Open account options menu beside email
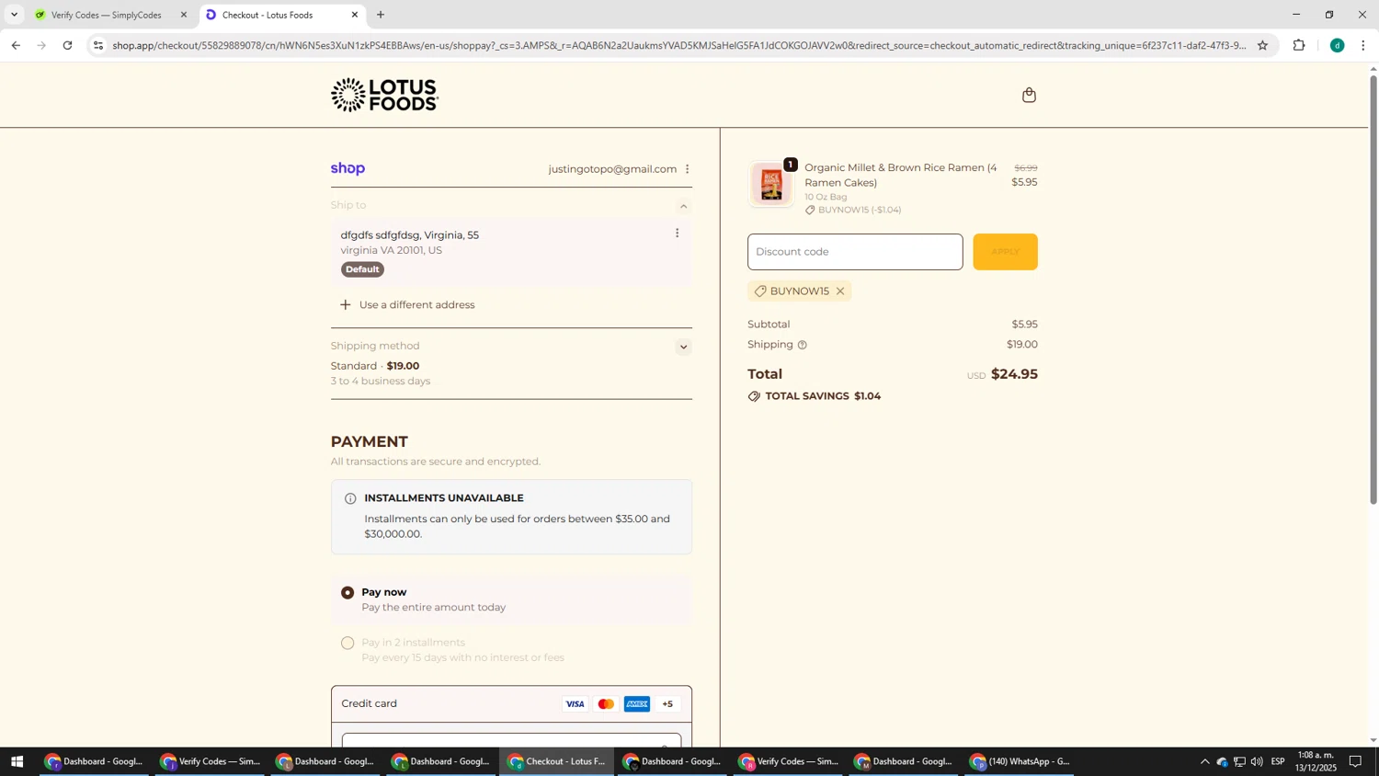The height and width of the screenshot is (776, 1379). tap(687, 169)
